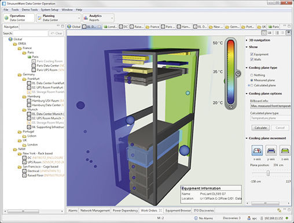Viewport: 294px width, 223px height.
Task: Click the folder icon next to Germany
Action: [x=20, y=75]
